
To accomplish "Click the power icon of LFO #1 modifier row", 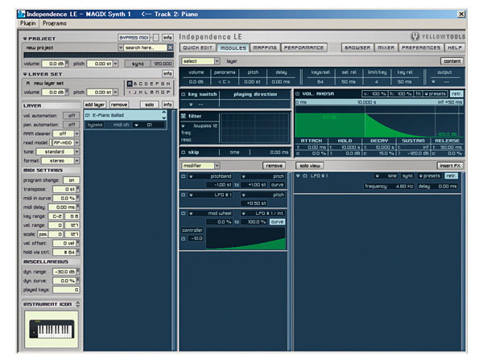I will coord(184,195).
